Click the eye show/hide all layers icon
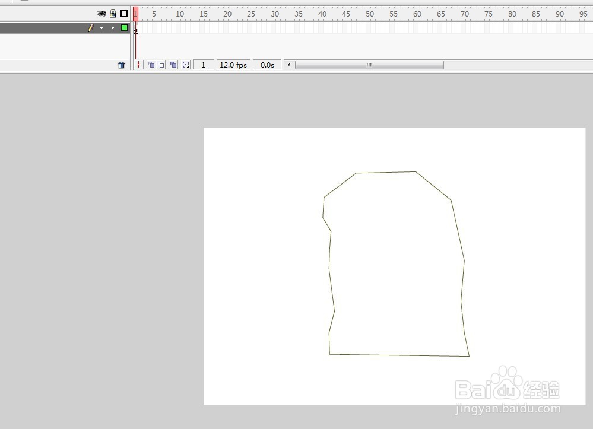The image size is (593, 429). 102,14
